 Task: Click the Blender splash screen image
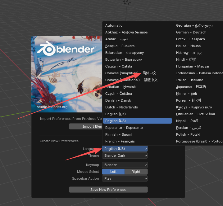click(x=67, y=74)
